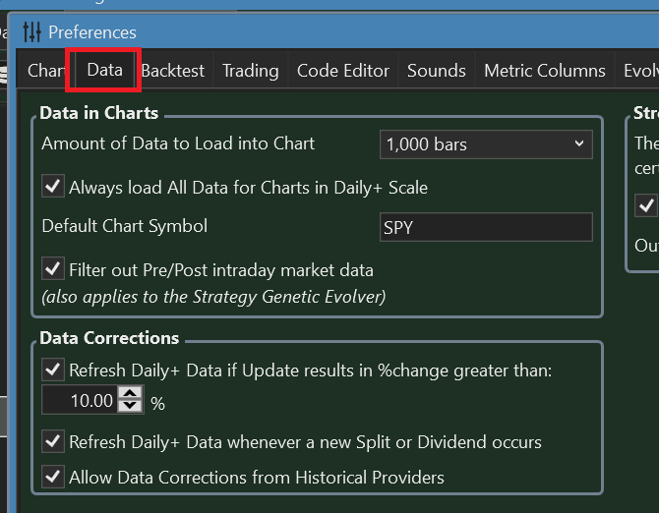Open the Backtest tab
This screenshot has height=513, width=659.
173,71
